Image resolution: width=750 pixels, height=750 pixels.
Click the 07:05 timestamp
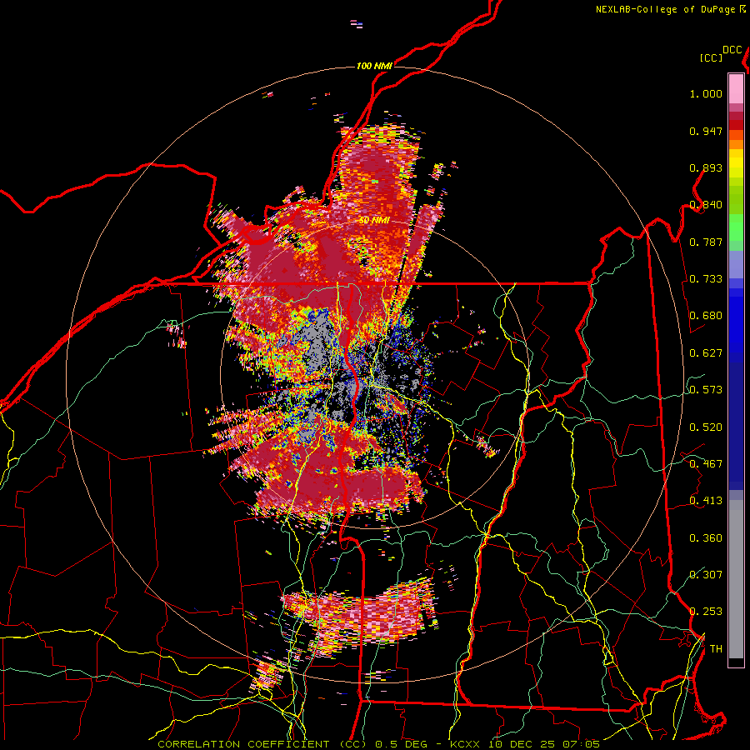tap(582, 744)
